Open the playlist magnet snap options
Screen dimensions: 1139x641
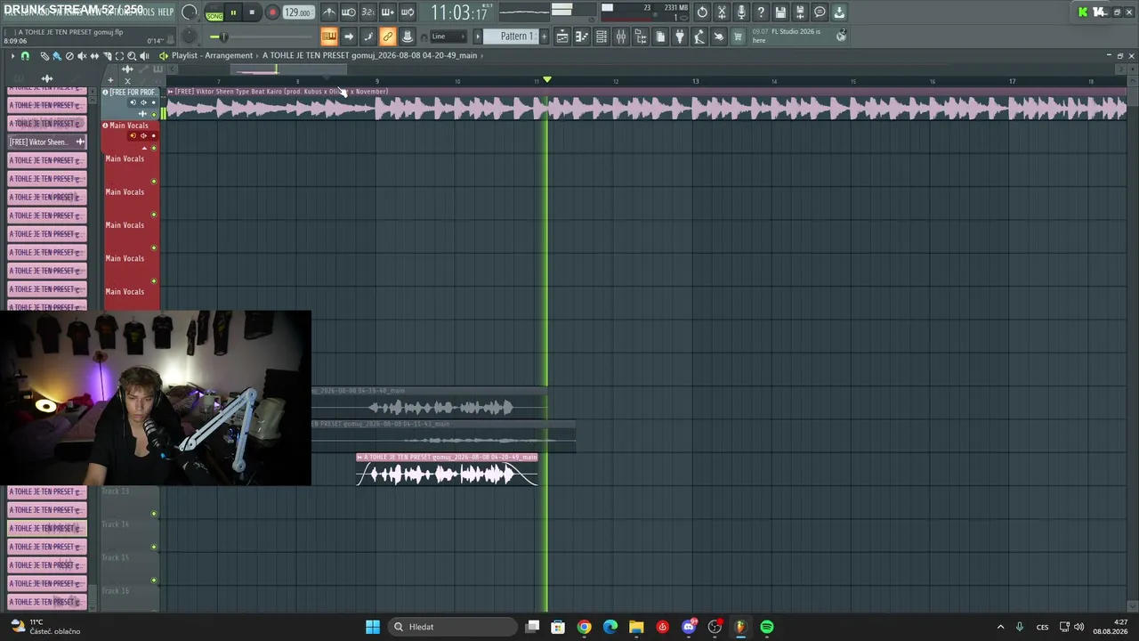pos(25,55)
